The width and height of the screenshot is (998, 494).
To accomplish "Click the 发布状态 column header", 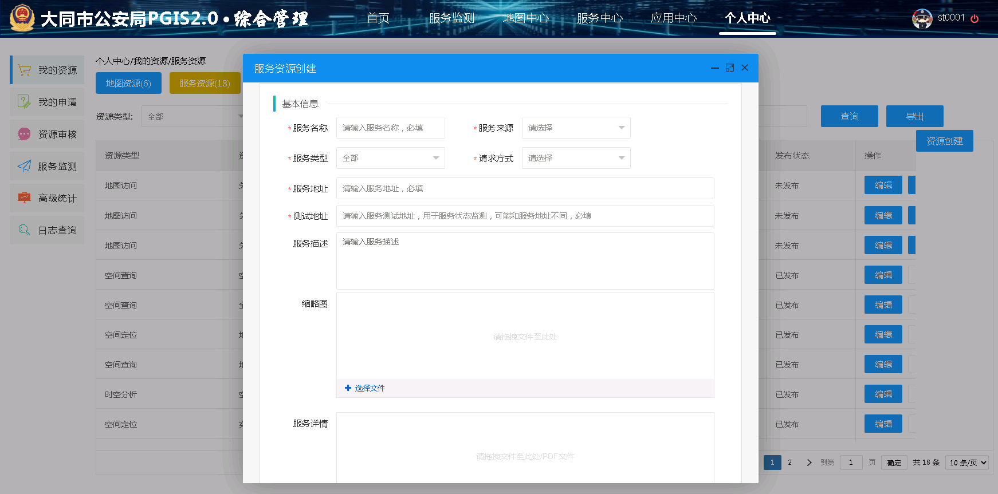I will click(x=792, y=155).
